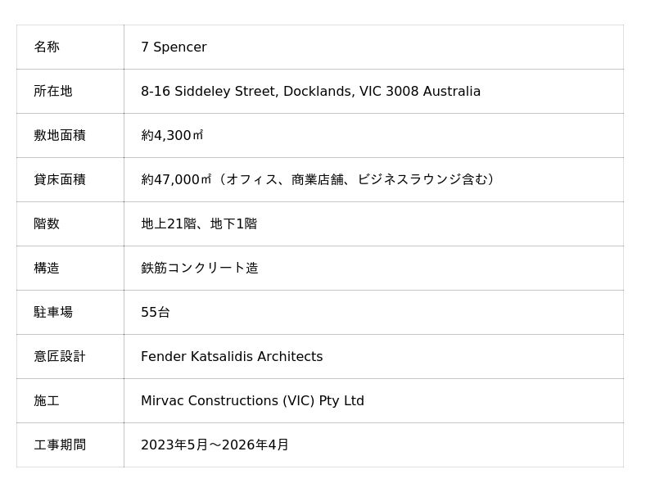Select the 7 Spencer name value
This screenshot has height=492, width=655.
pos(174,47)
